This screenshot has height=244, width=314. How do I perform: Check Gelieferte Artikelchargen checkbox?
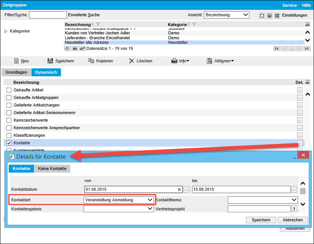(9, 105)
